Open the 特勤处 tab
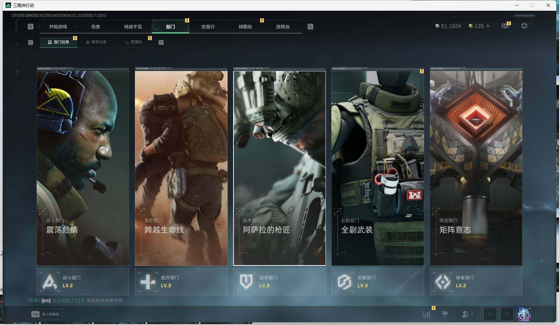Viewport: 559px width, 325px height. (245, 27)
